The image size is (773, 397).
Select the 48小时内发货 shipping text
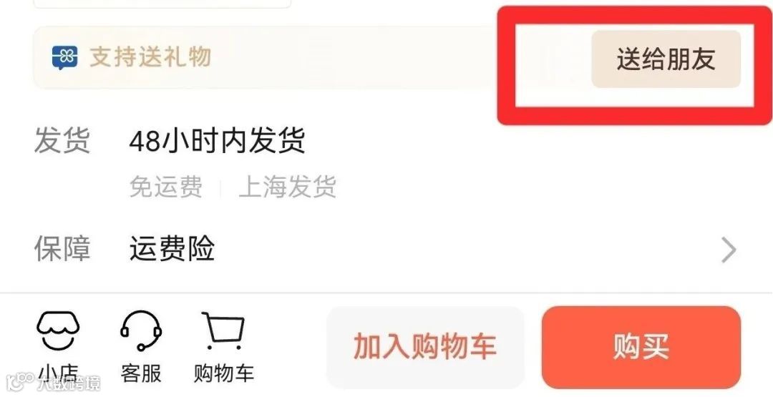coord(217,141)
